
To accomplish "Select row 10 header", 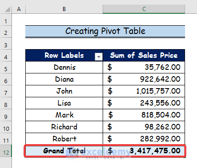I will click(x=6, y=127).
